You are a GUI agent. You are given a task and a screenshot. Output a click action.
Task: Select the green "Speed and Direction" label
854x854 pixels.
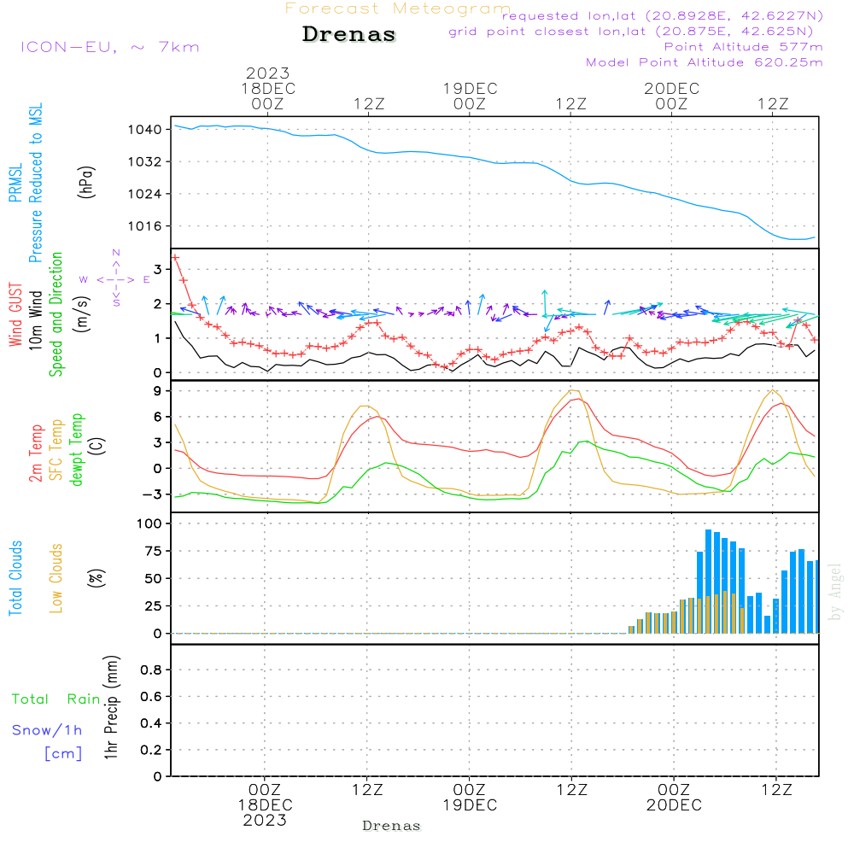tap(56, 314)
